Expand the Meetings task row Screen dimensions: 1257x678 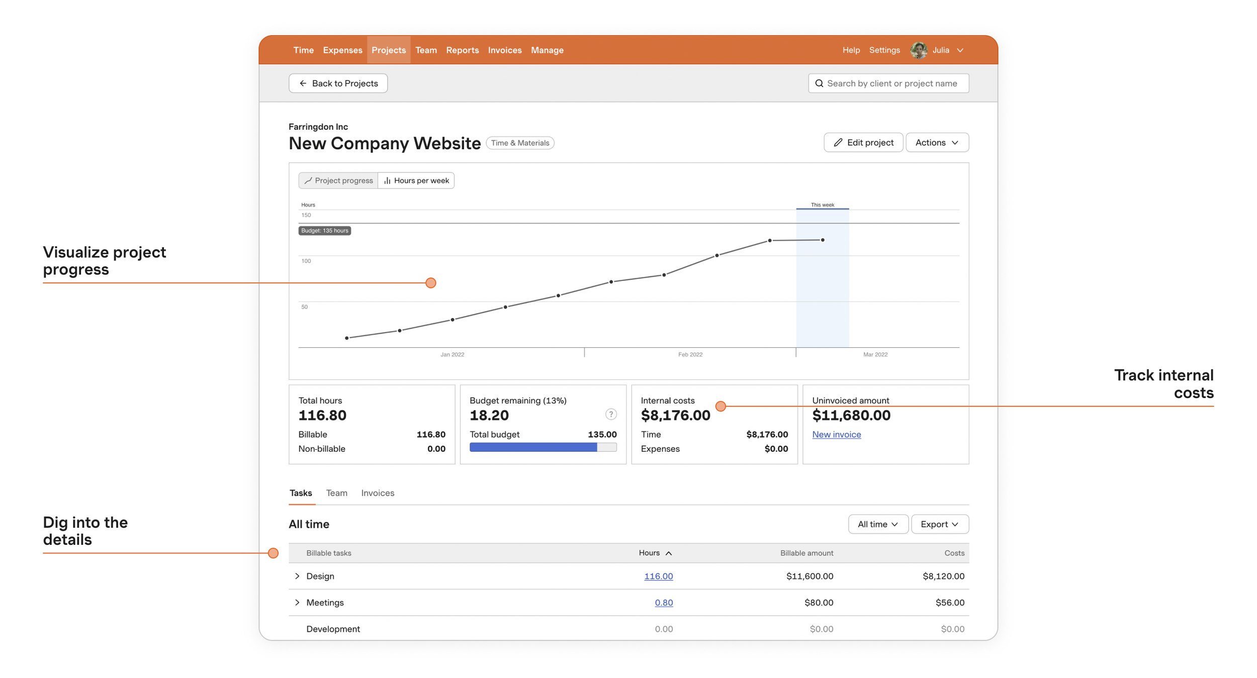point(297,602)
